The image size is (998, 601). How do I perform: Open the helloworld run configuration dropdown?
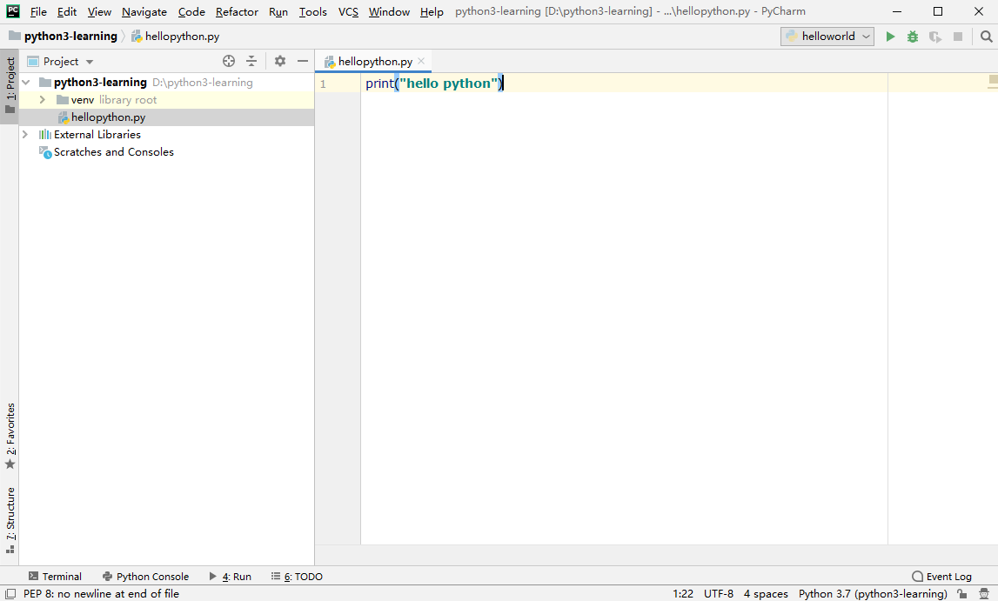827,37
